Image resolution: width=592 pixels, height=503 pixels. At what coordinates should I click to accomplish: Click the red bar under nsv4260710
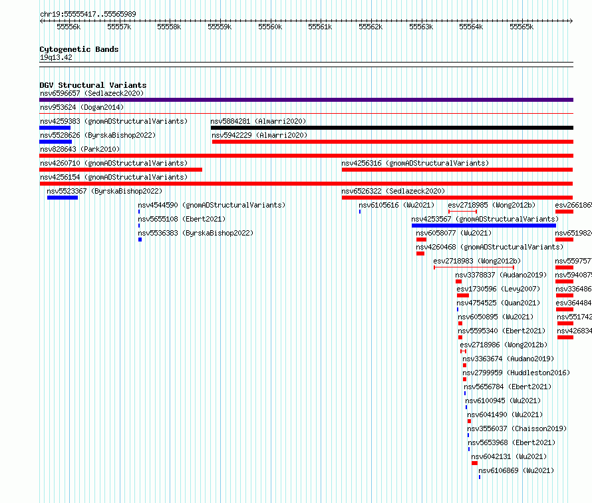pos(121,170)
